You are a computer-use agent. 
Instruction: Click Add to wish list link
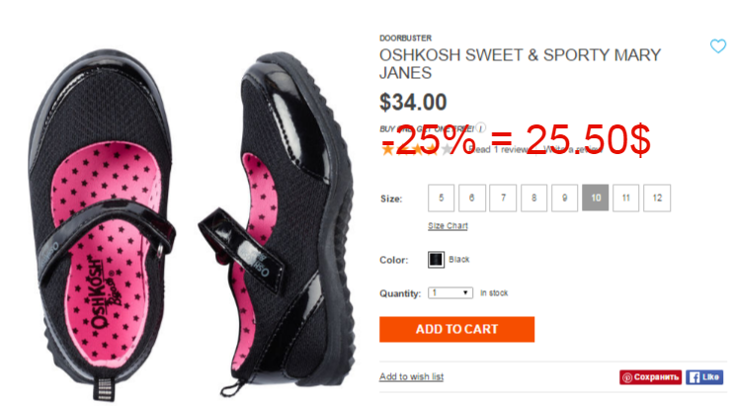pyautogui.click(x=412, y=376)
